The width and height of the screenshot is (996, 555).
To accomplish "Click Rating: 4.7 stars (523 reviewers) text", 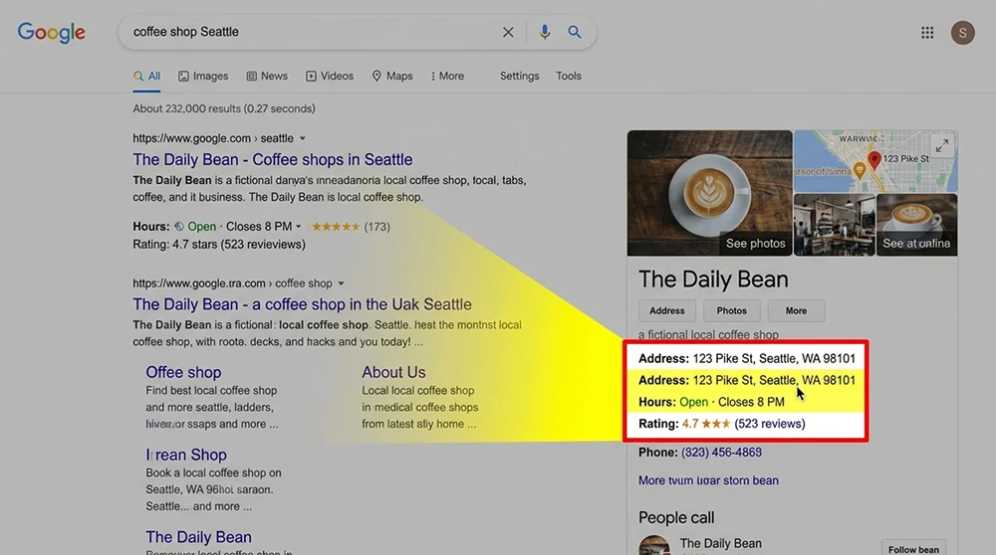I will coord(219,245).
